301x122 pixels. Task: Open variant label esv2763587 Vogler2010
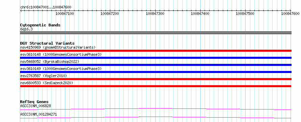44,76
